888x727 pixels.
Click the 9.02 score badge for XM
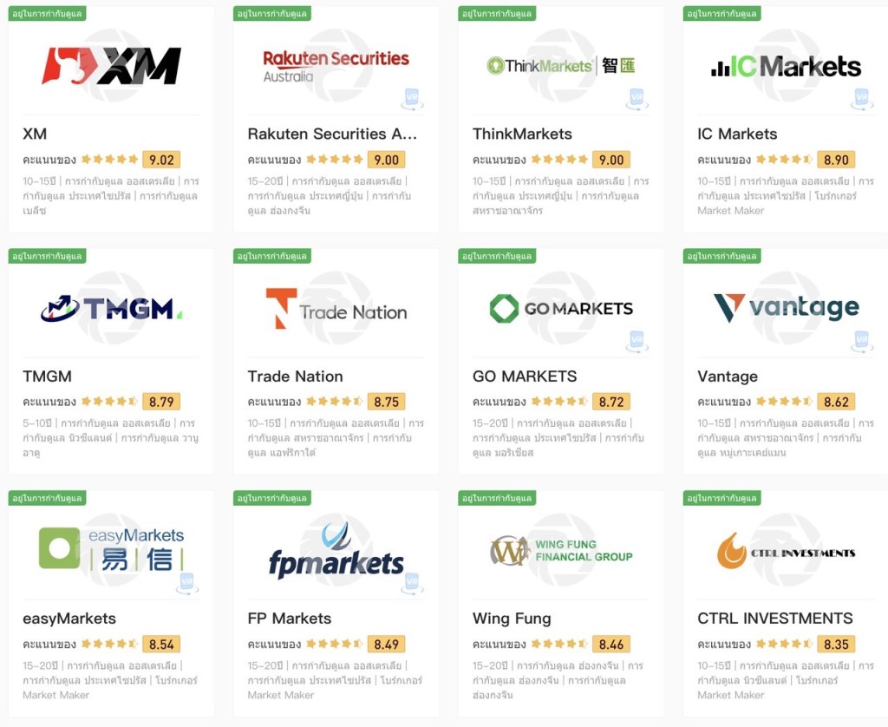(161, 160)
